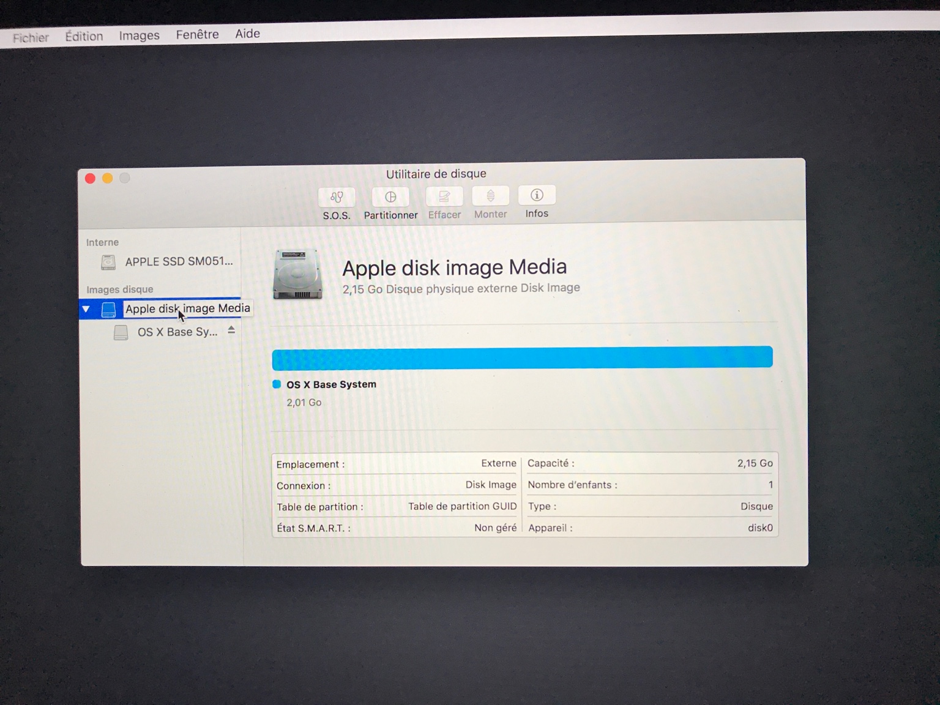The image size is (940, 705).
Task: Close the Utilitaire de disque window
Action: [x=90, y=178]
